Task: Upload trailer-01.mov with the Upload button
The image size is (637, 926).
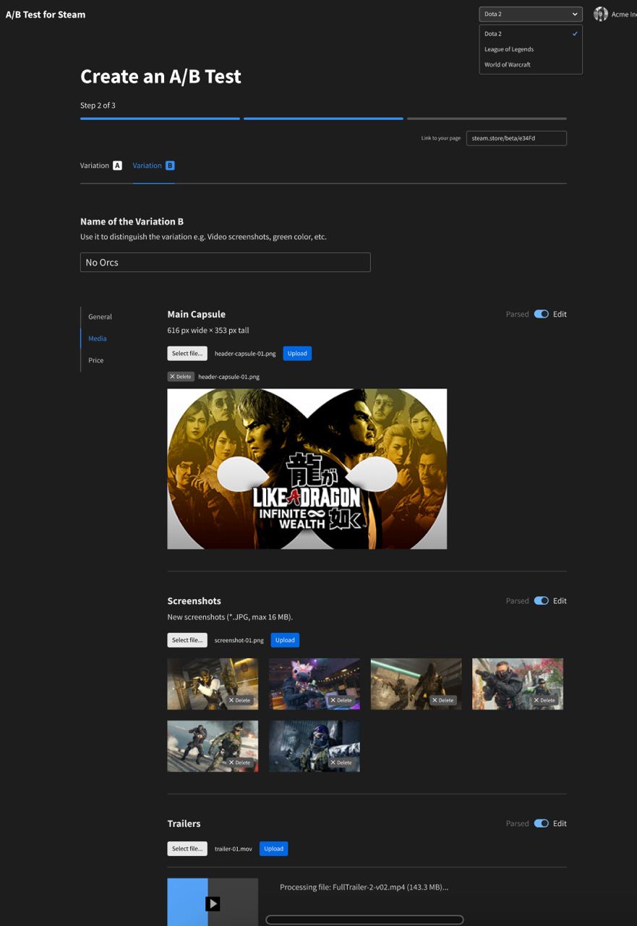Action: [273, 849]
